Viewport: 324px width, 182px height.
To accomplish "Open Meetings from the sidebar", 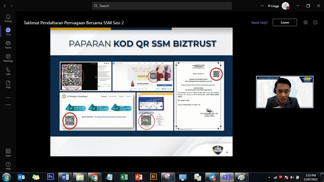I will 8,58.
